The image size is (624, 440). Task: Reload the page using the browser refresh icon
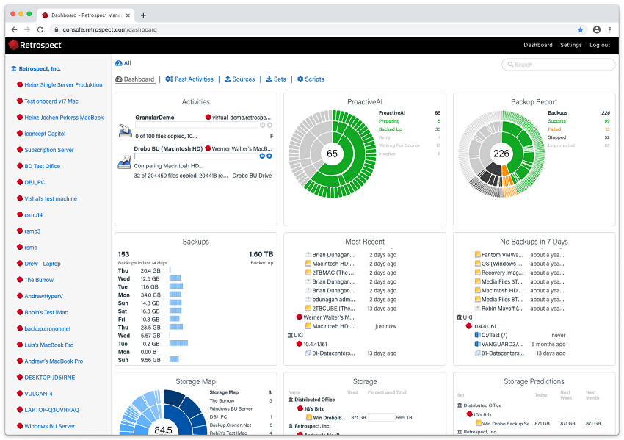click(x=40, y=29)
